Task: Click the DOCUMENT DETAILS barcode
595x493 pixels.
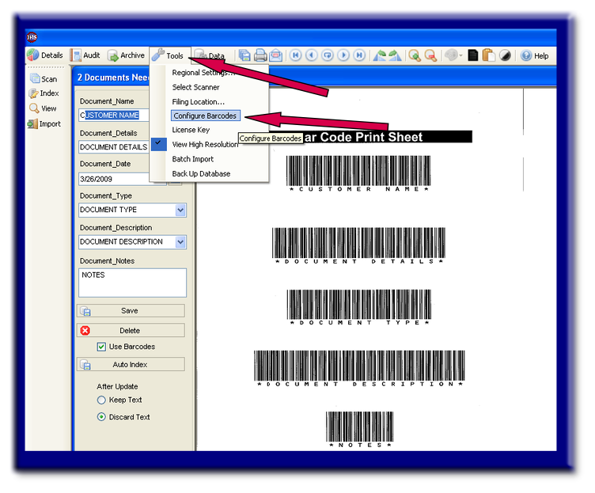Action: point(358,245)
